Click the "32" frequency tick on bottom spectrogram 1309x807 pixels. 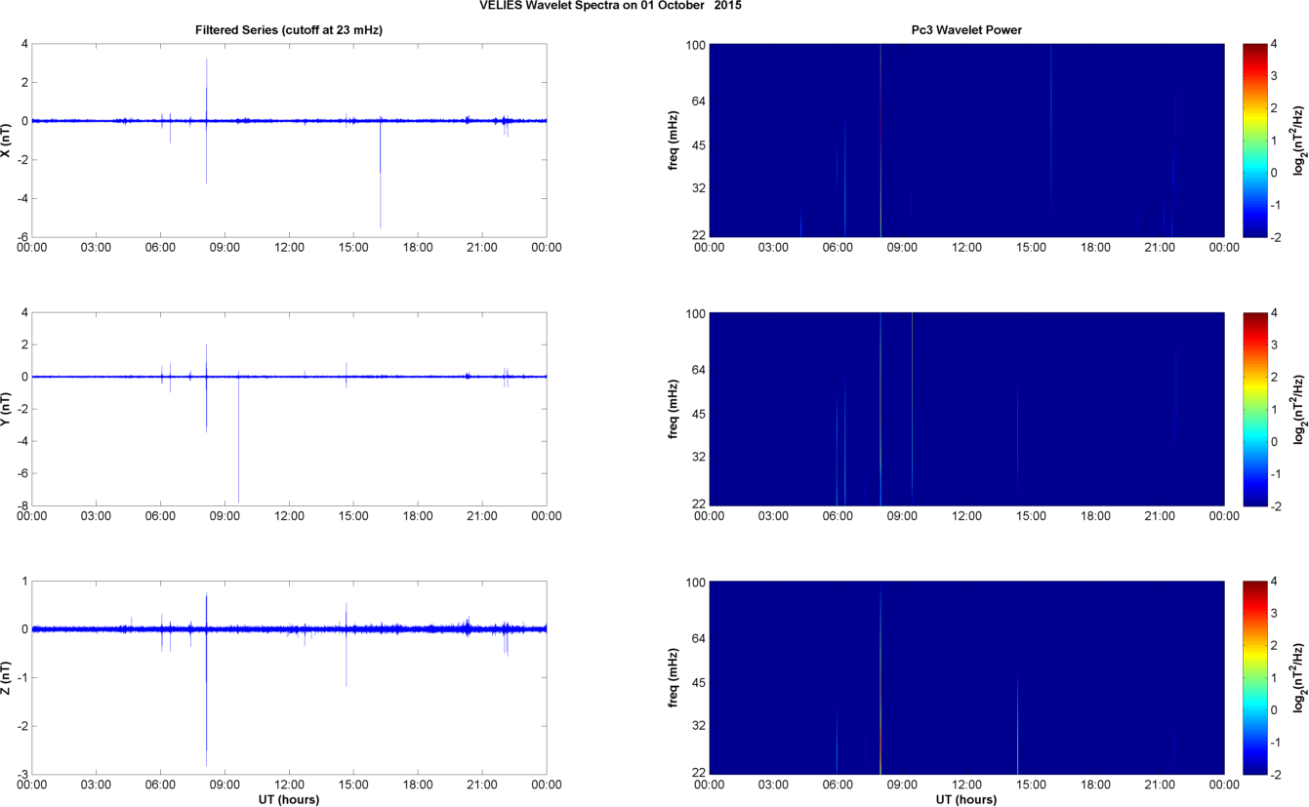pyautogui.click(x=699, y=726)
